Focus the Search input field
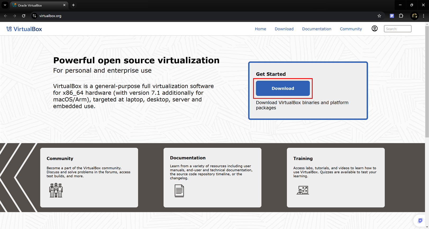Image resolution: width=429 pixels, height=229 pixels. point(398,29)
